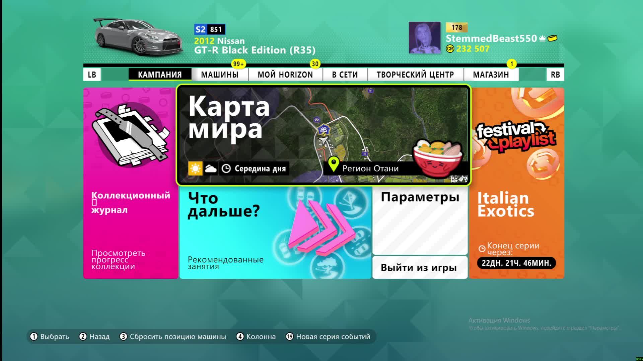Click the 1 notification badge on Магазин
Screen dimensions: 643x361
[511, 64]
